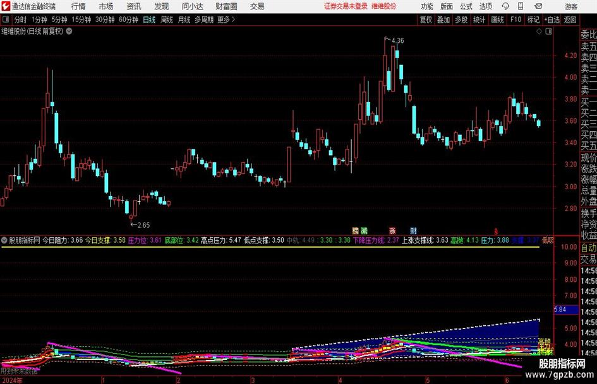Open the customer service headset icon
The image size is (597, 384).
point(505,6)
